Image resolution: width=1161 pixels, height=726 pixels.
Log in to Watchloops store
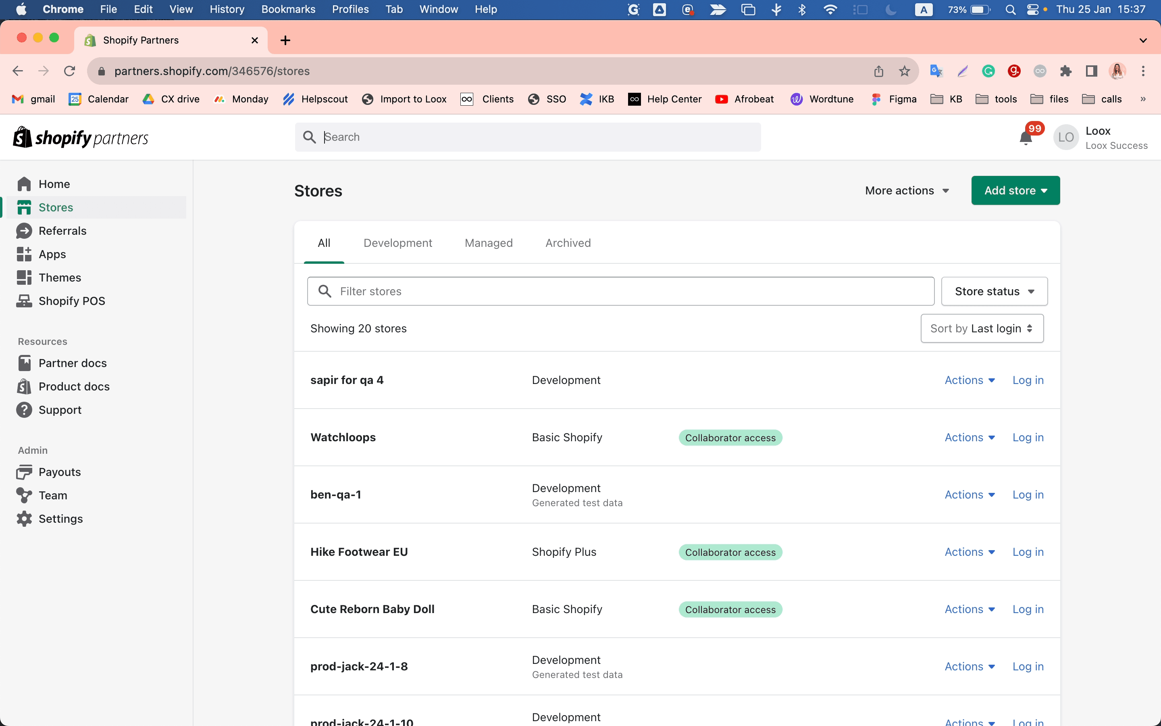coord(1028,438)
